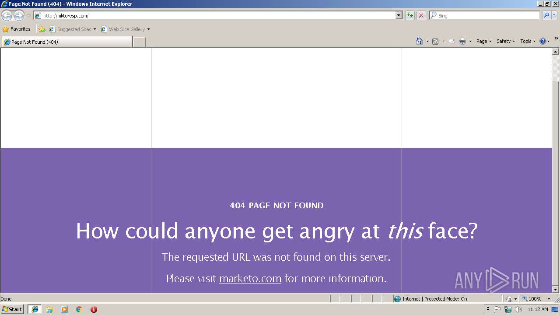This screenshot has height=315, width=560.
Task: Expand the command bar overflow chevron
Action: click(556, 38)
